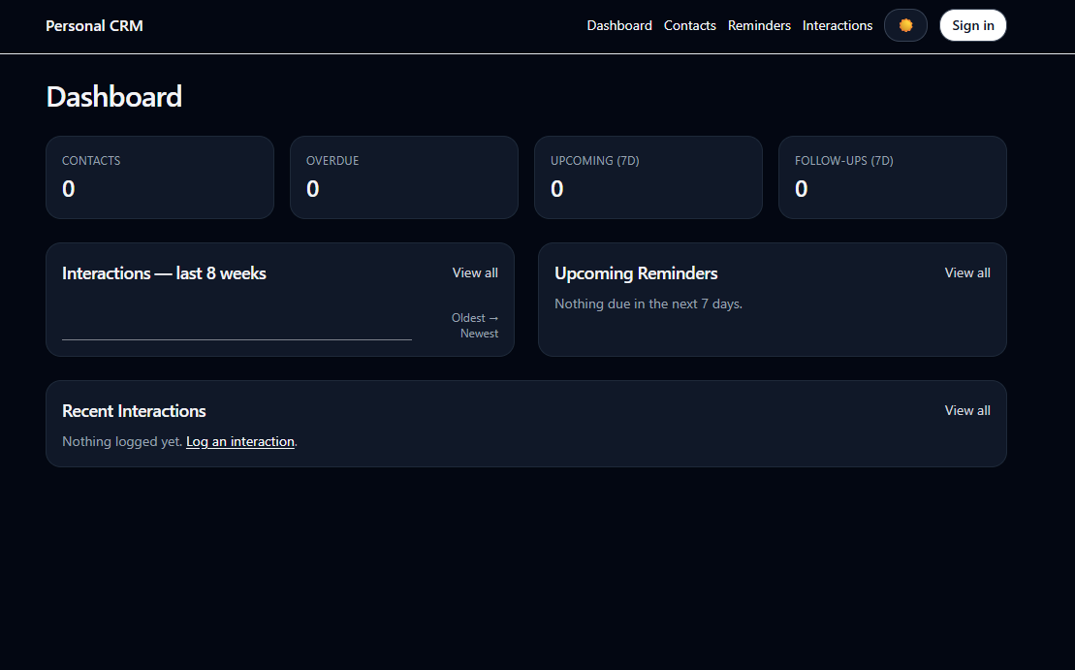Image resolution: width=1075 pixels, height=670 pixels.
Task: View all Upcoming Reminders
Action: 967,273
